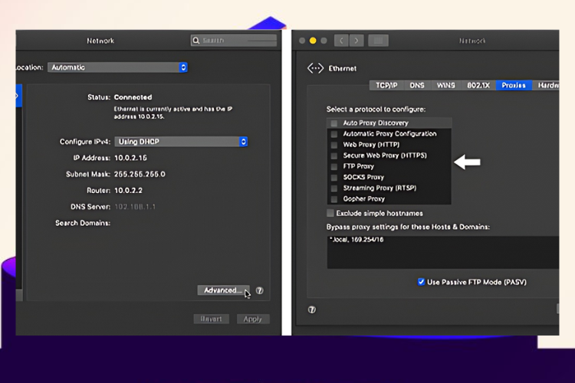
Task: Click the DNS Server value field
Action: [x=135, y=207]
